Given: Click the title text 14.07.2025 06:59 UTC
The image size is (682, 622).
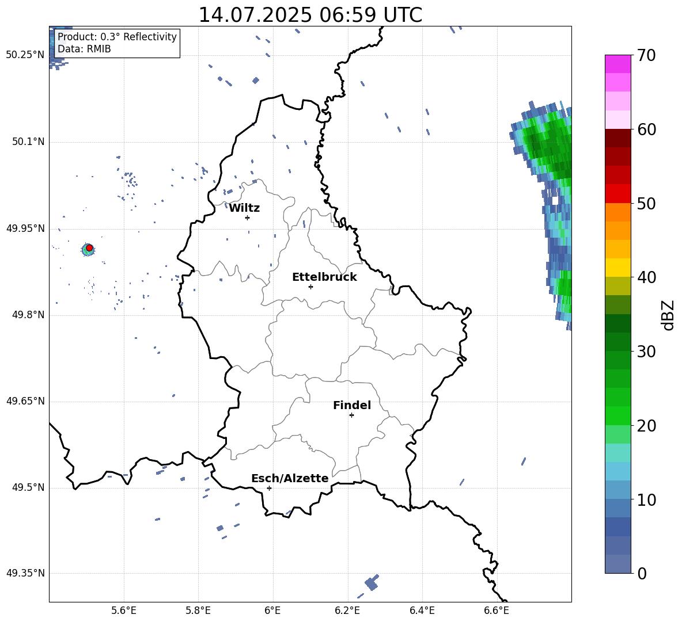Looking at the screenshot, I should [310, 15].
